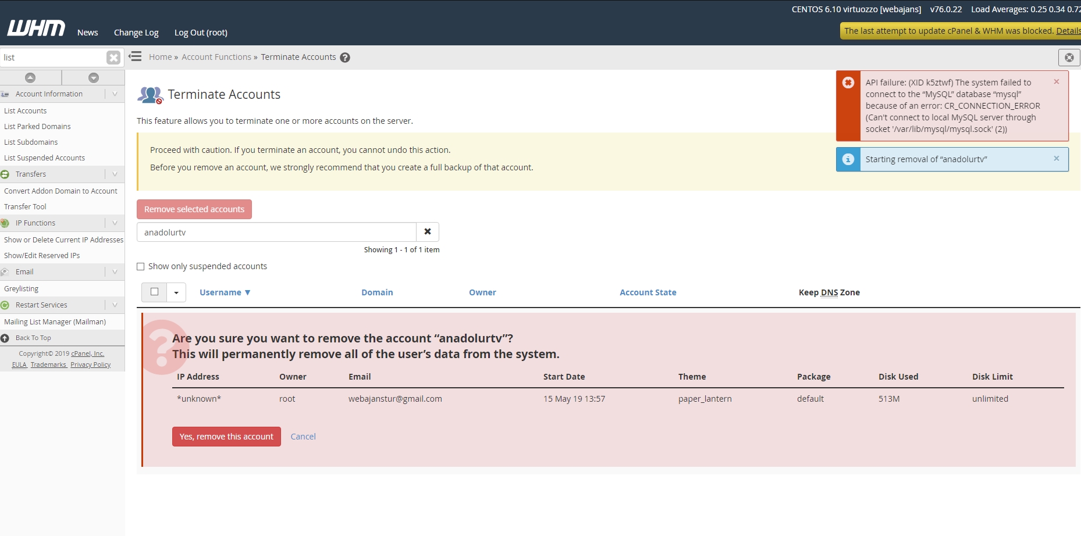Open Mailing List Manager (Mailman)
Viewport: 1081px width, 536px height.
pos(55,322)
